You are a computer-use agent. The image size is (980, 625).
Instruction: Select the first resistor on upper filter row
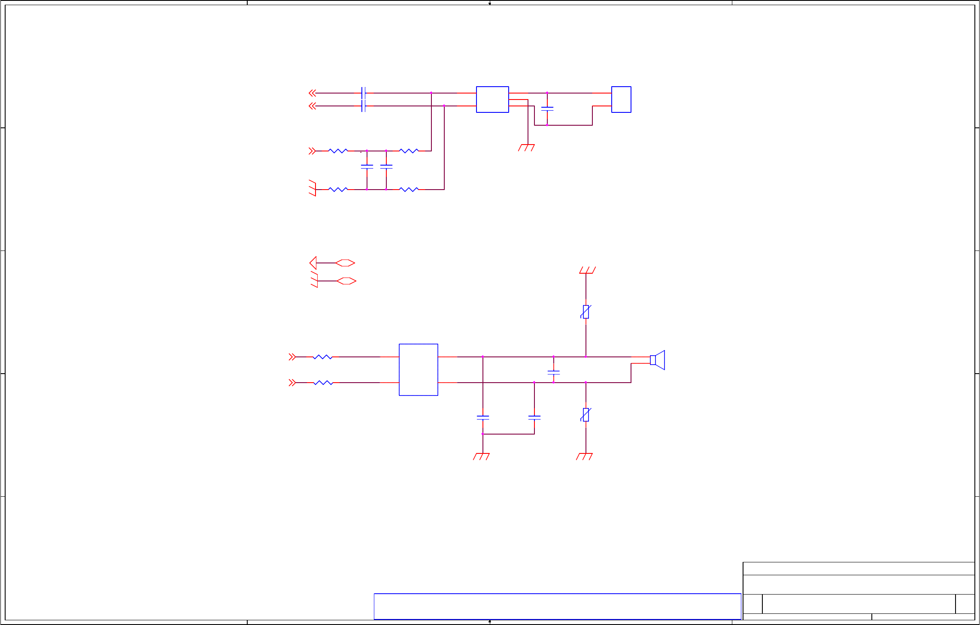(x=338, y=151)
